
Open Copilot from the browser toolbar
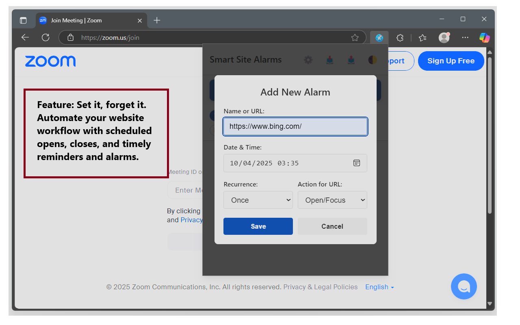click(484, 37)
